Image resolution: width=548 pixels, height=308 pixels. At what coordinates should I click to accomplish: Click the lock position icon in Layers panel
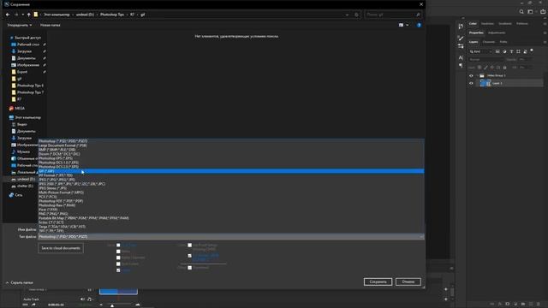492,68
